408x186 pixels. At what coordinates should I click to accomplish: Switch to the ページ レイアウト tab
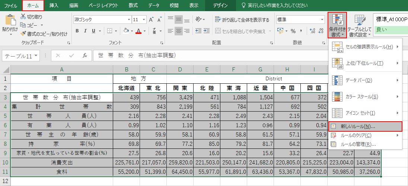tap(103, 6)
